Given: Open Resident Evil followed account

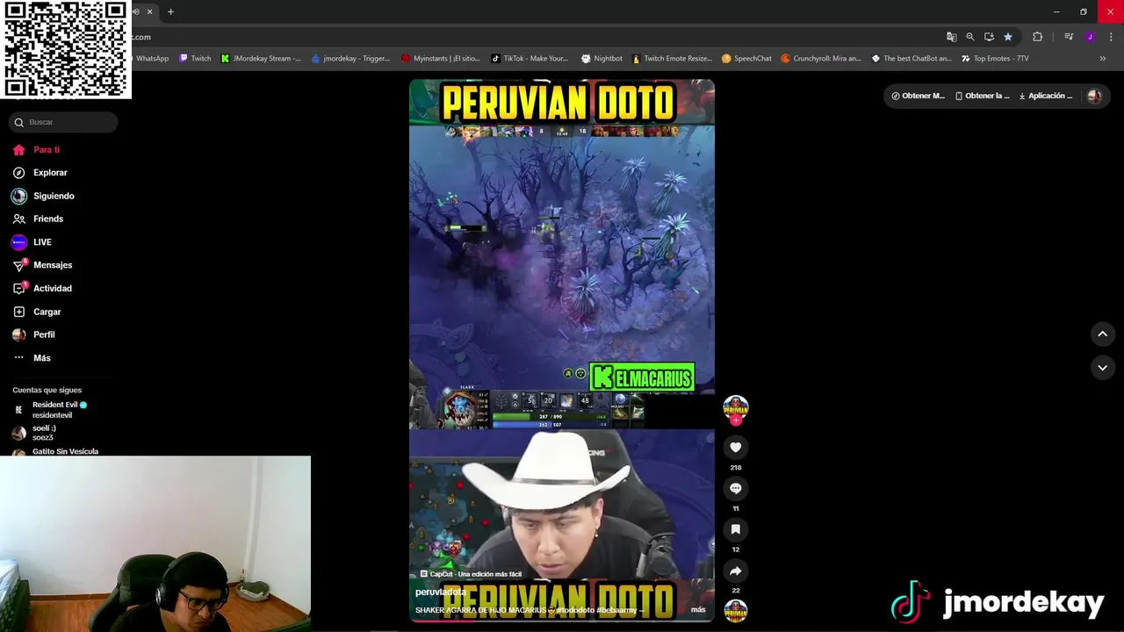Looking at the screenshot, I should click(53, 410).
